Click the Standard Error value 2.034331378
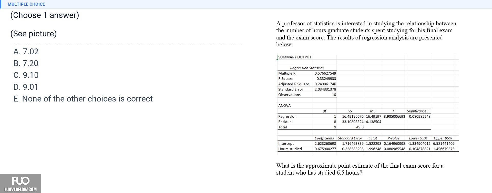 (325, 89)
